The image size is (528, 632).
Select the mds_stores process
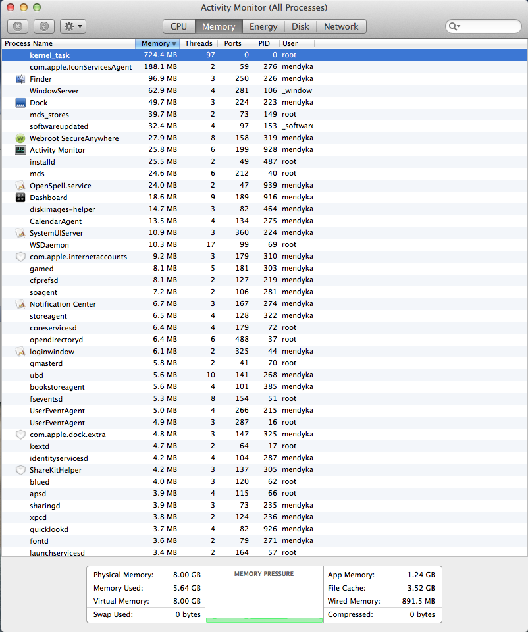point(265,115)
